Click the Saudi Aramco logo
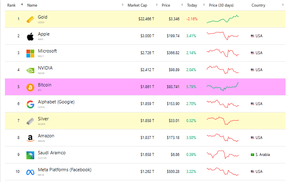 (x=30, y=155)
